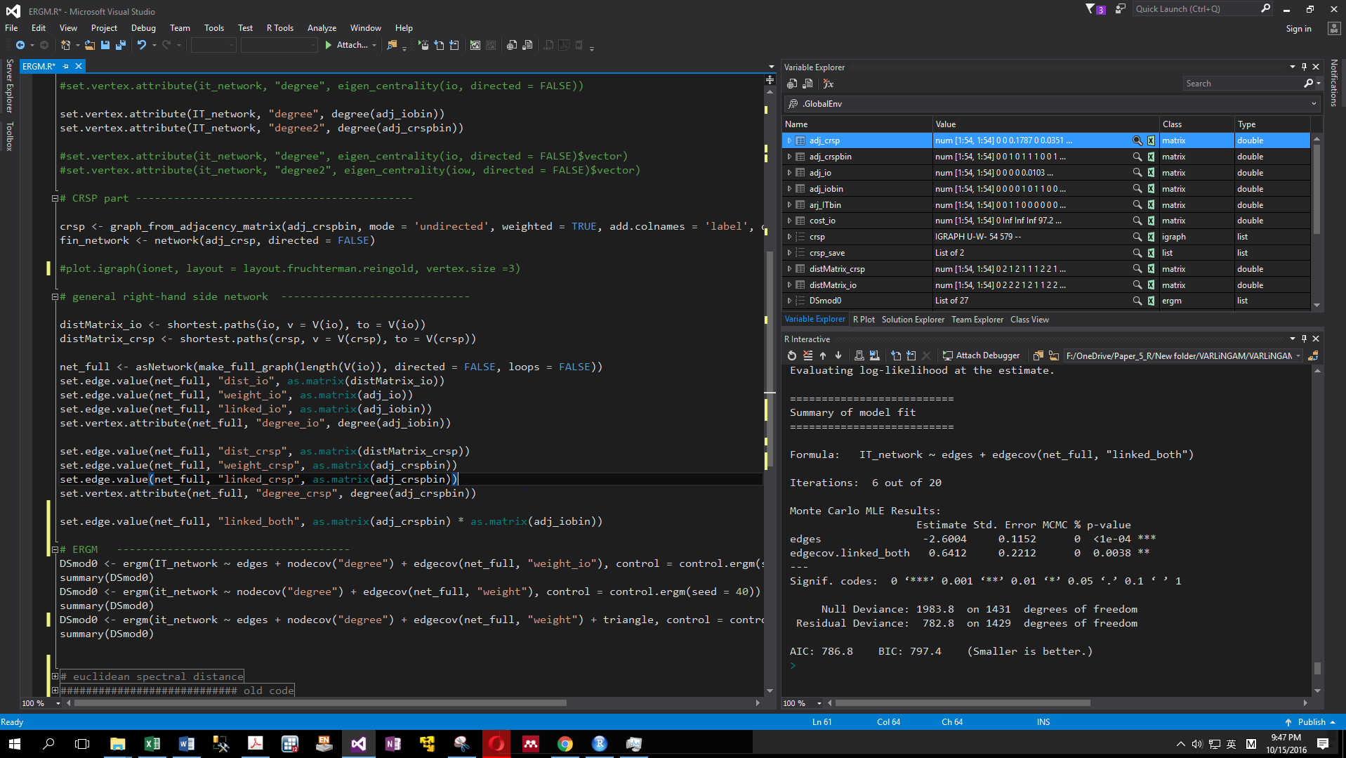Open the R Tools menu
The height and width of the screenshot is (758, 1346).
(x=279, y=28)
